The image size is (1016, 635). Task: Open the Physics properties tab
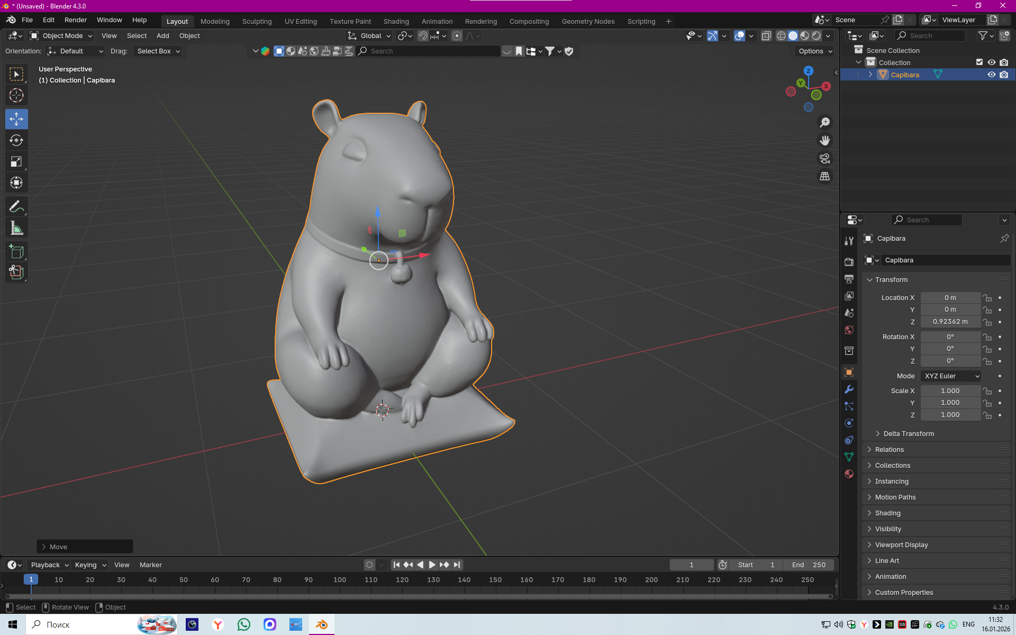849,423
